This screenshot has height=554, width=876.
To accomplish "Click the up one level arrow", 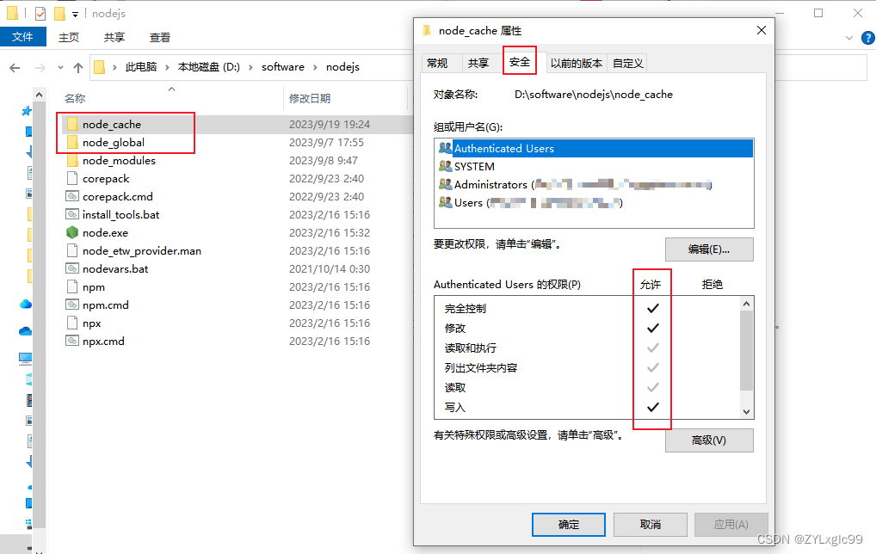I will coord(78,68).
